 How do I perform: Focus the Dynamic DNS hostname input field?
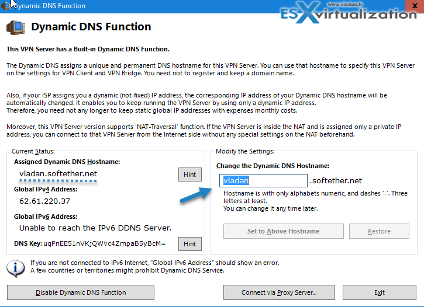263,180
